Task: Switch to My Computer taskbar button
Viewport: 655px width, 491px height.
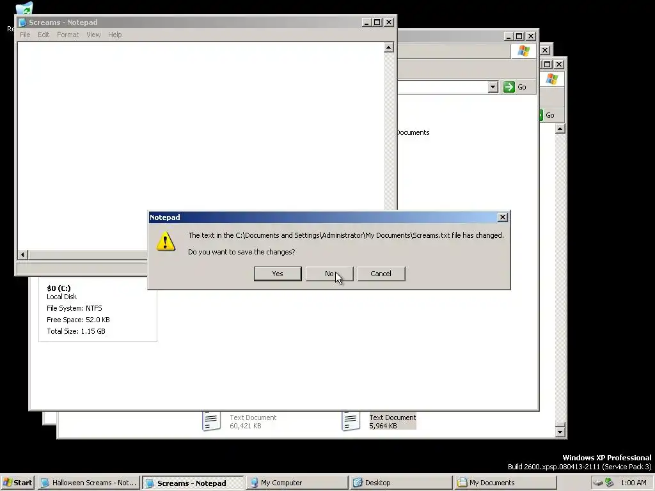Action: point(297,483)
